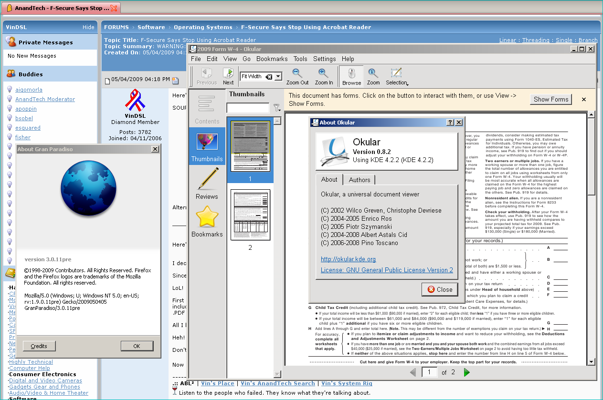603x400 pixels.
Task: Show the Contents sidebar panel
Action: click(x=207, y=110)
